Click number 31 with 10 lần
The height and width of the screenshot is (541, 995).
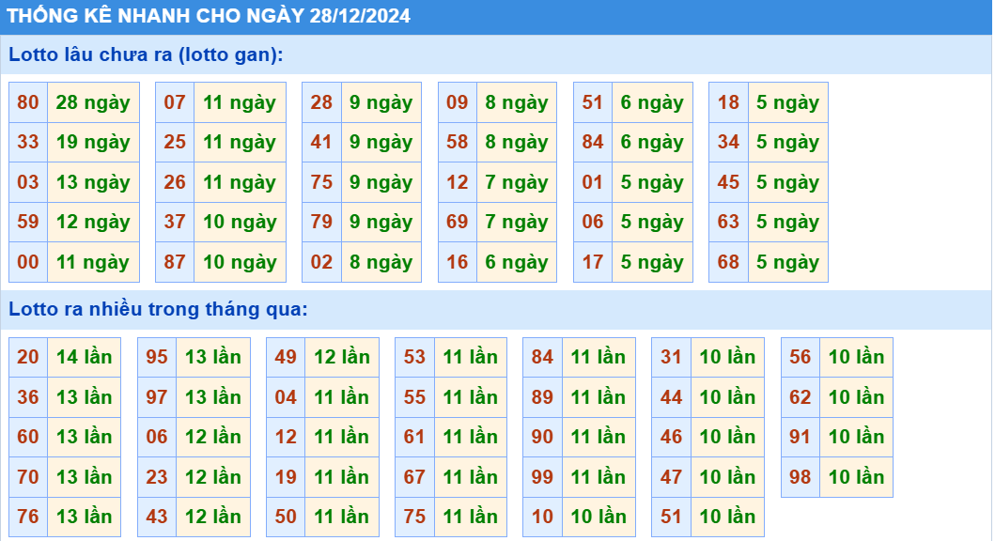[x=672, y=357]
